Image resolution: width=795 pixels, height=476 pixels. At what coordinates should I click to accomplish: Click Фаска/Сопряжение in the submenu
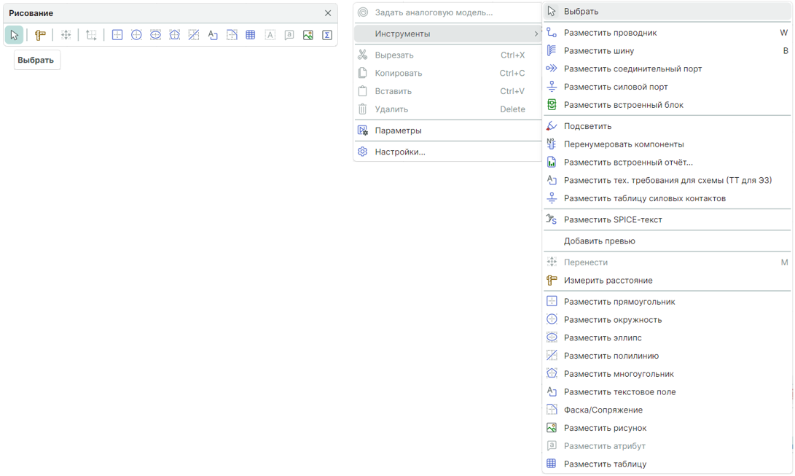coord(603,410)
